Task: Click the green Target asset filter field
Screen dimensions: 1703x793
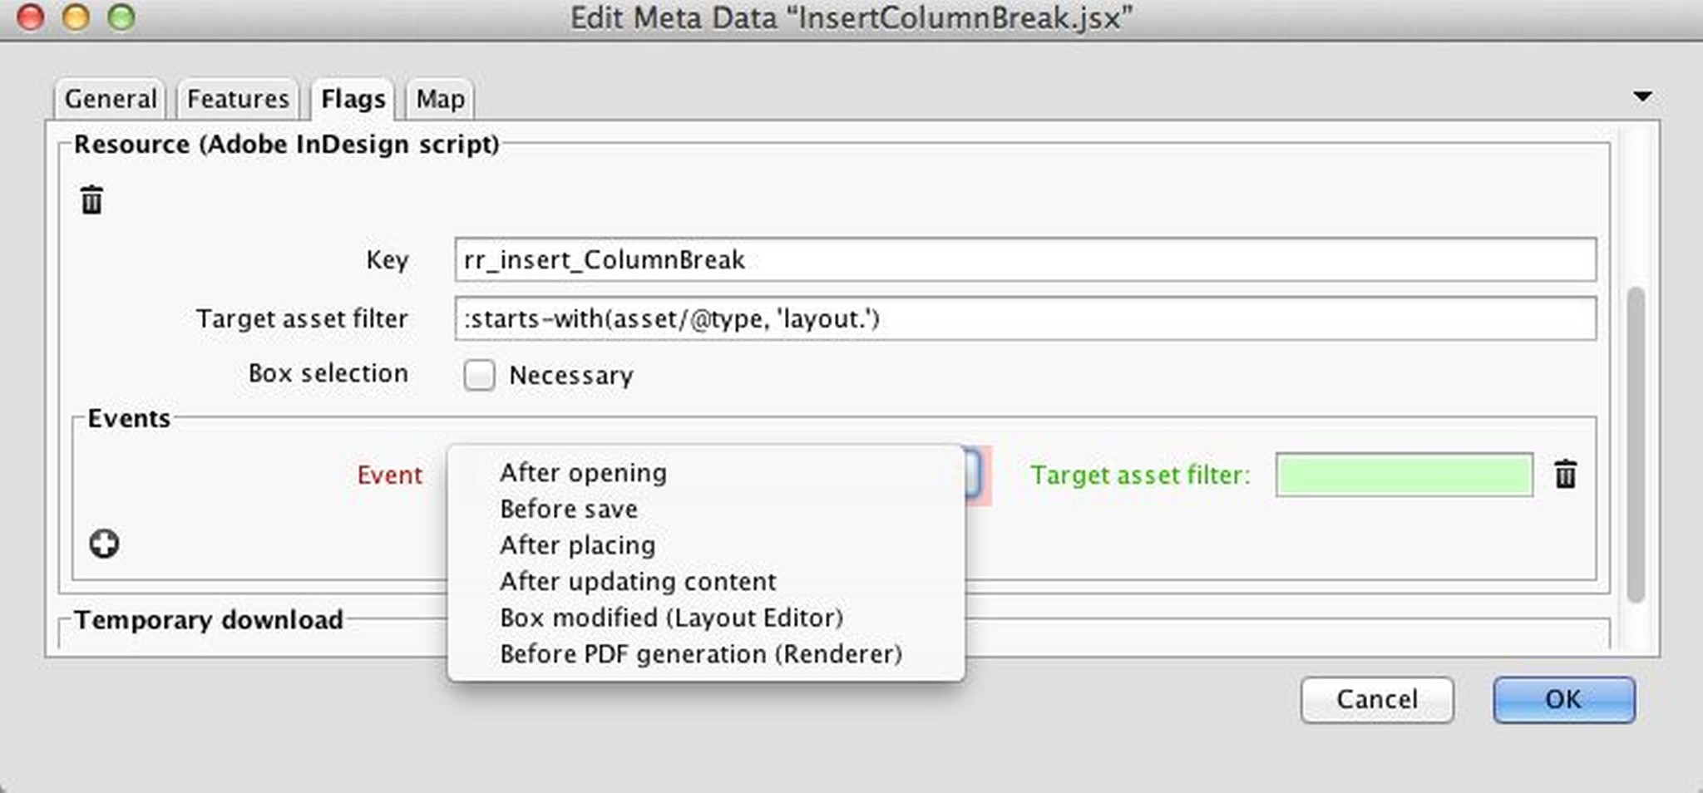Action: (x=1404, y=475)
